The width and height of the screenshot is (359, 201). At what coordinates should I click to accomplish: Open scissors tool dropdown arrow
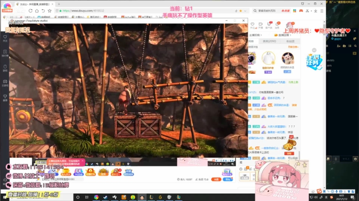(311, 11)
